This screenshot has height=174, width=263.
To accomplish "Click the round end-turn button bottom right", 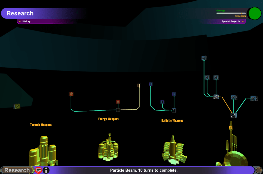I will [259, 170].
